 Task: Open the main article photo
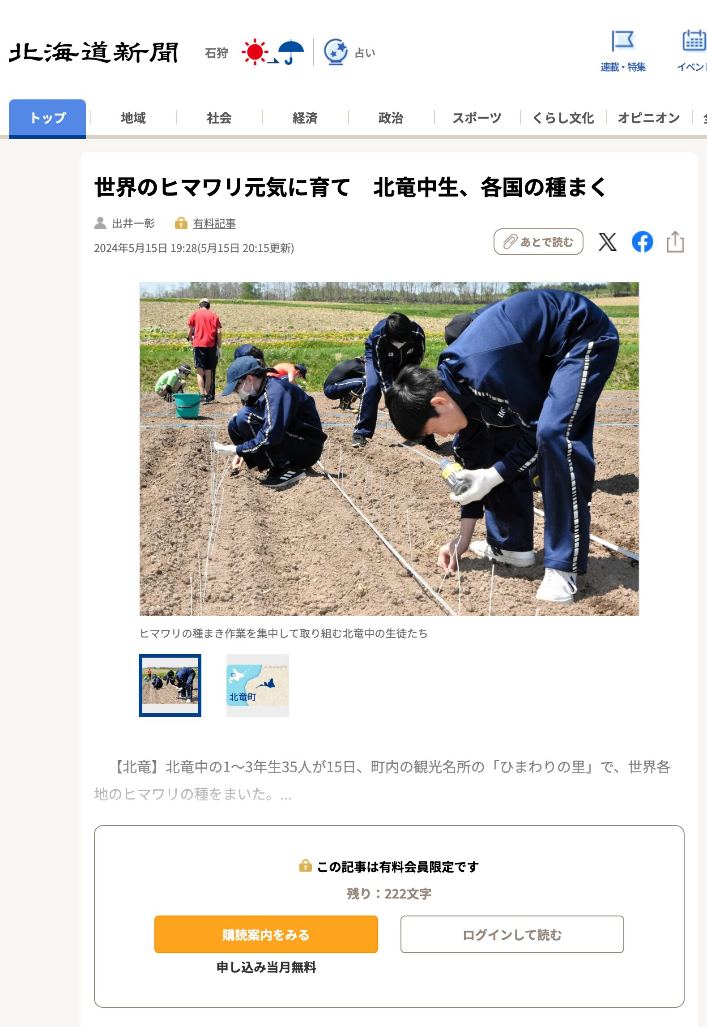389,449
